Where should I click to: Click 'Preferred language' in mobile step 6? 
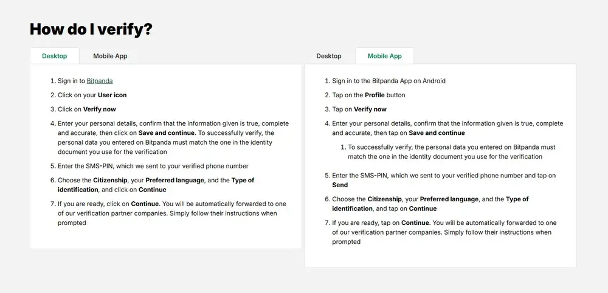(x=449, y=199)
